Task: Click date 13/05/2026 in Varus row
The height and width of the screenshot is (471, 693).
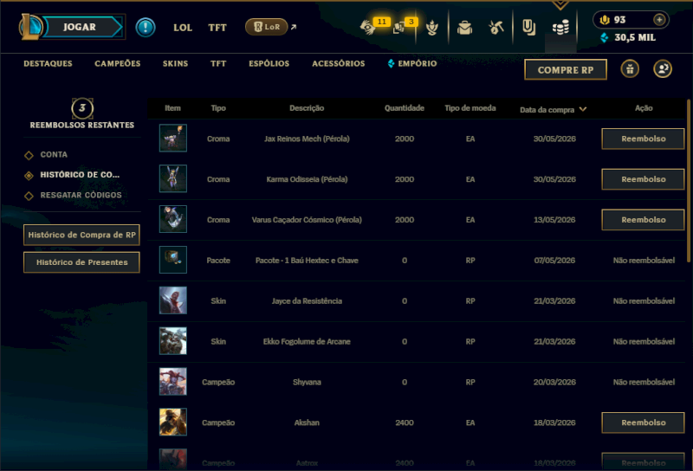Action: [x=554, y=220]
